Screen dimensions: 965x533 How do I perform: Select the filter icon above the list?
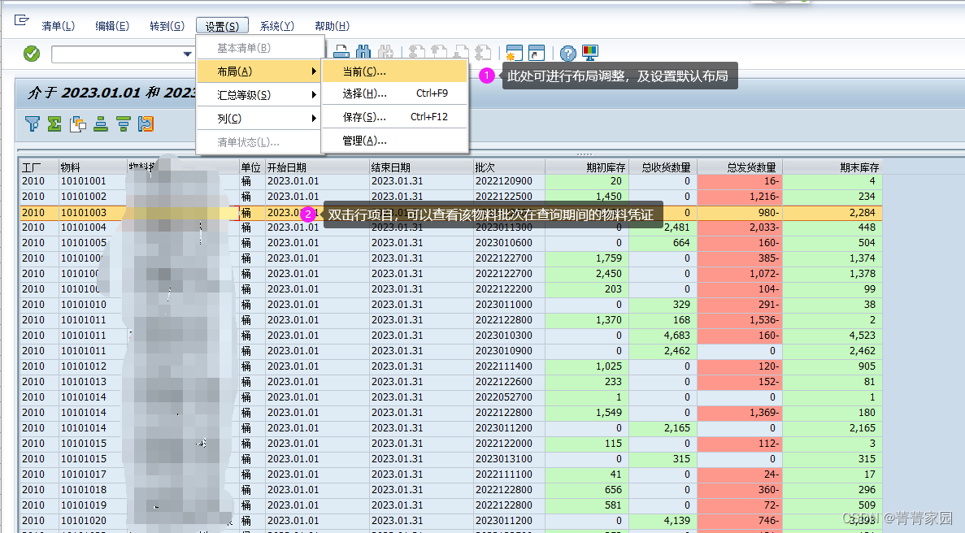coord(33,123)
